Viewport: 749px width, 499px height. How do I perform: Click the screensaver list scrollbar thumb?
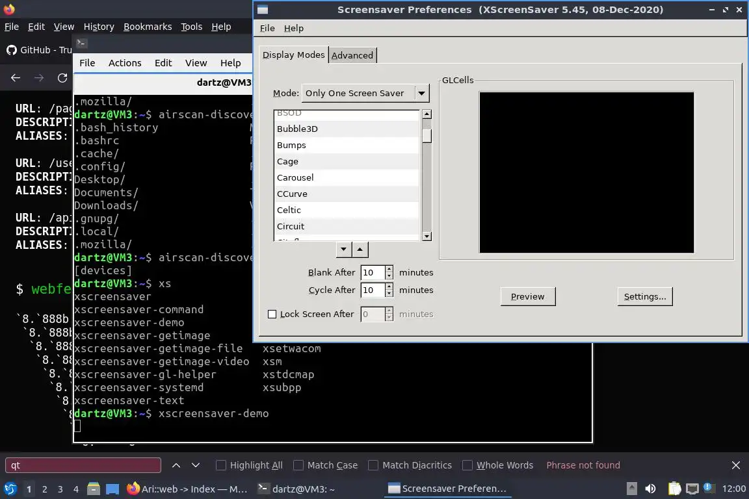427,136
